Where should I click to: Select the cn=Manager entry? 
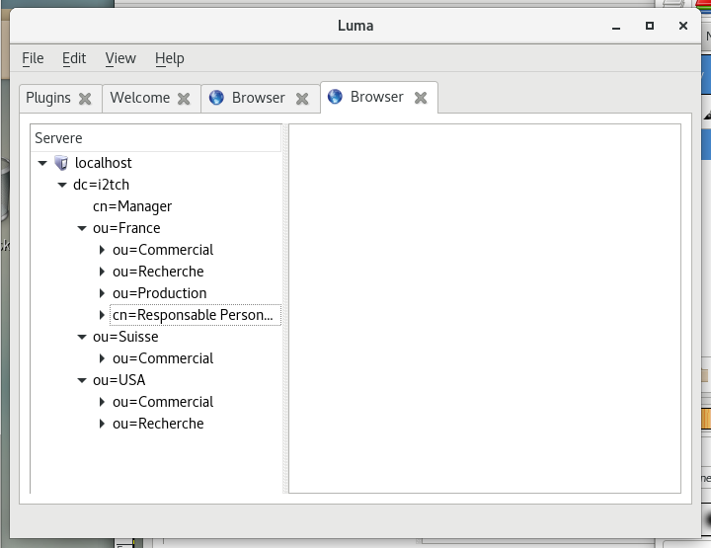tap(132, 206)
